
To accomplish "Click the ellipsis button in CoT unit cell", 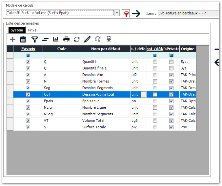I will (x=144, y=94).
